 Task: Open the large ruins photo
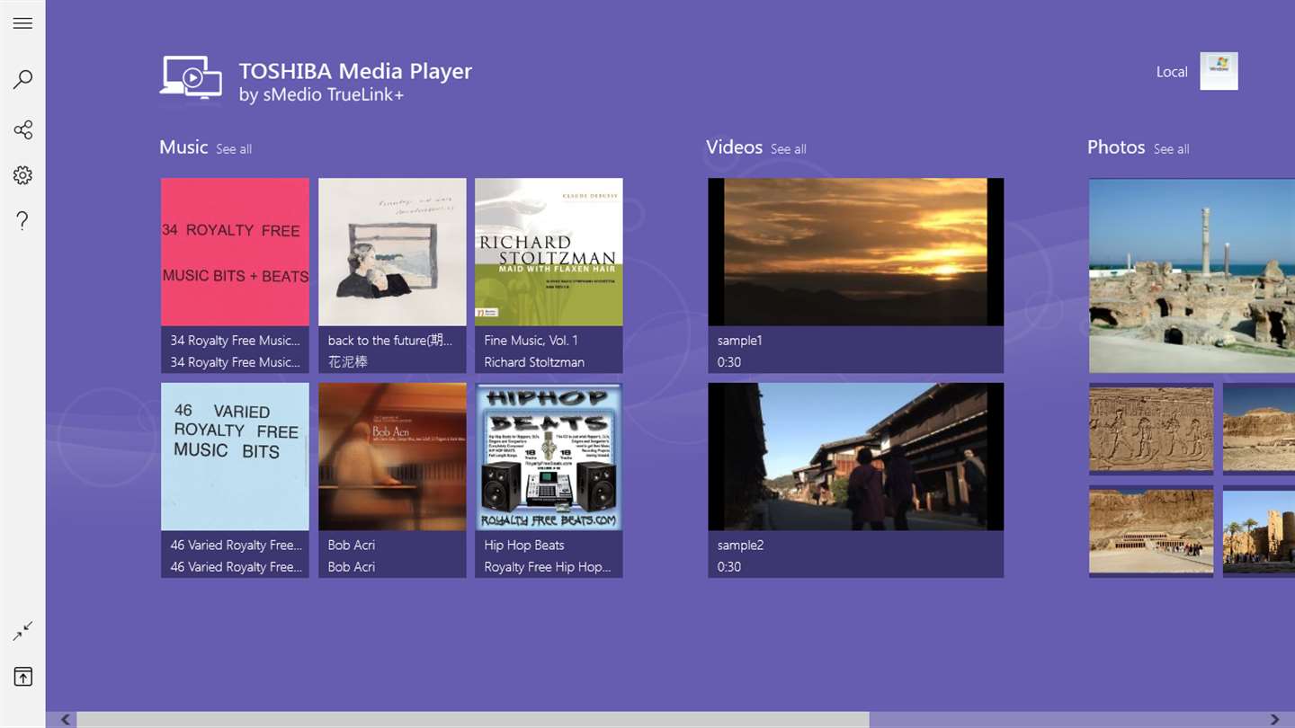point(1192,275)
